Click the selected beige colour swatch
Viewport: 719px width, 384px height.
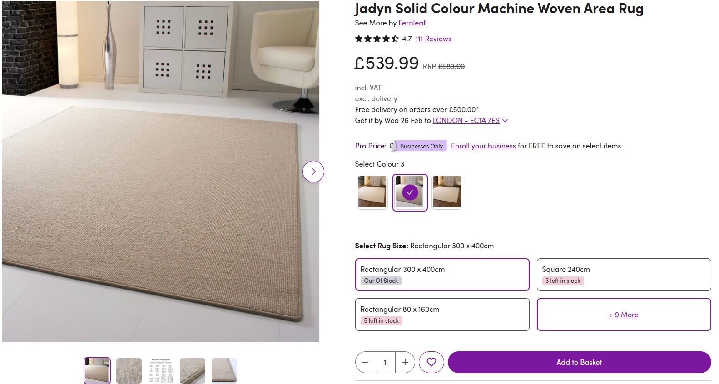point(410,192)
